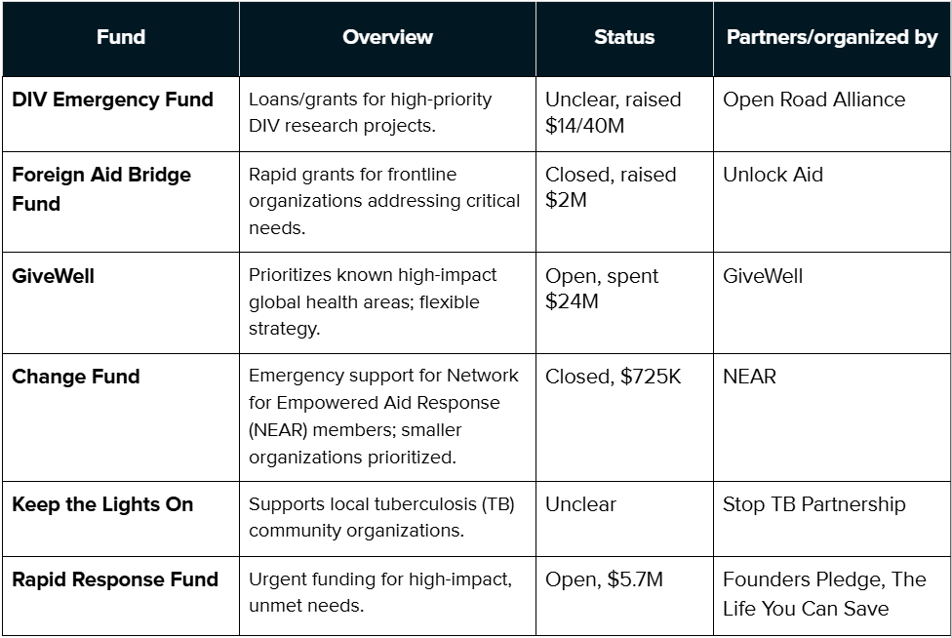
Task: Click the Fund column header
Action: pyautogui.click(x=121, y=37)
